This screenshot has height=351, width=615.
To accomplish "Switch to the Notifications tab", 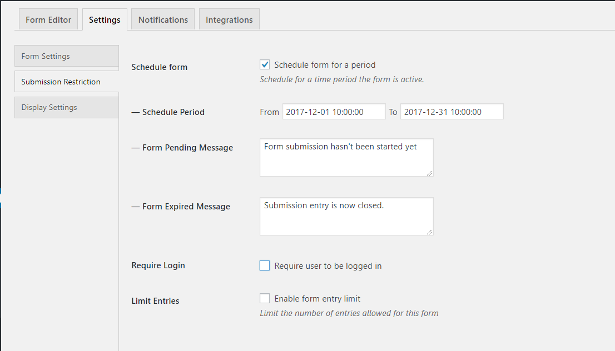I will [x=163, y=19].
